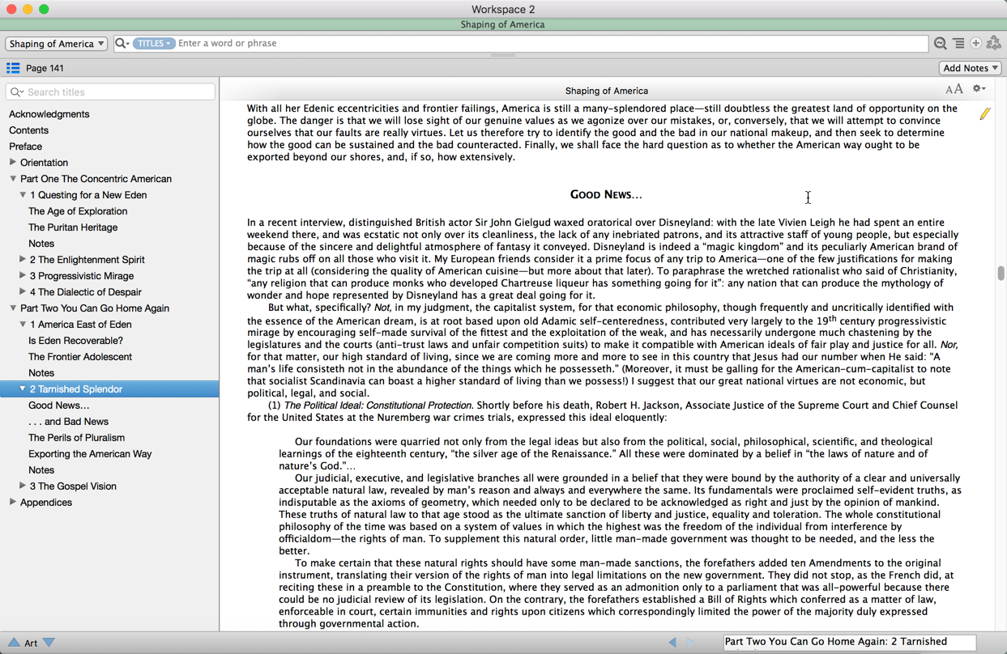Toggle the table of contents list icon
This screenshot has height=654, width=1007.
13,68
